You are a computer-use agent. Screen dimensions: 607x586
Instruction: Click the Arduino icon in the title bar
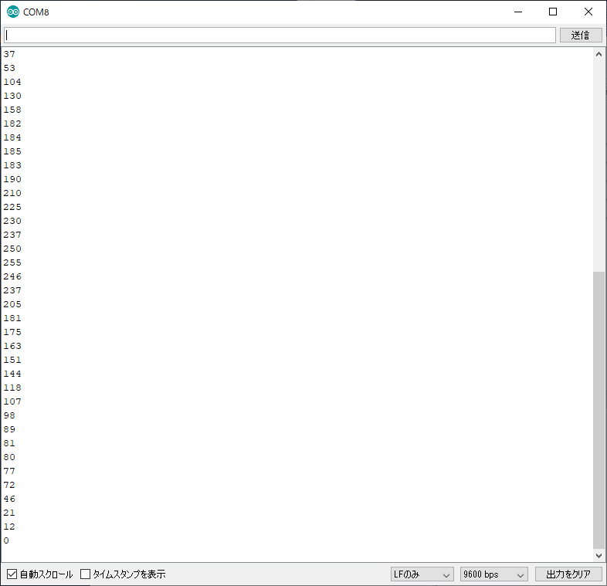pos(13,12)
